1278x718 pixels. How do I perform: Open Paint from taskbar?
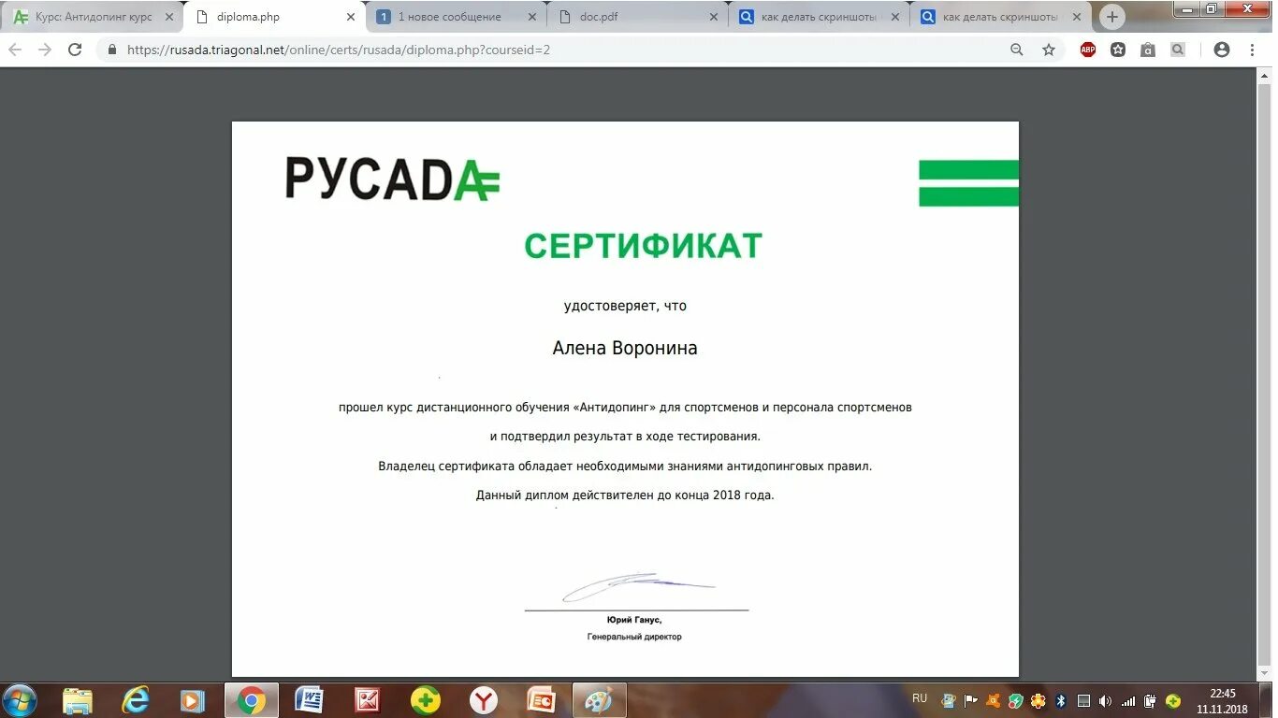point(599,700)
